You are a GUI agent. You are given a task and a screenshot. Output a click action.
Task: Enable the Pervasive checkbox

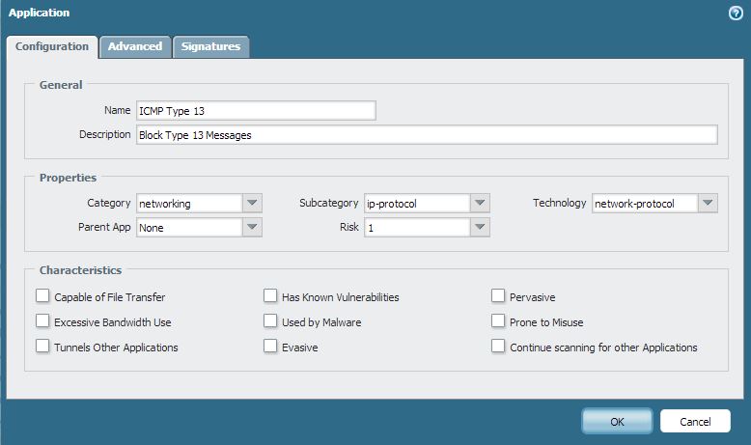click(498, 296)
